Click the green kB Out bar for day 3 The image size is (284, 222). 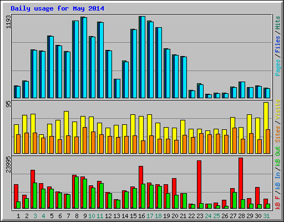[35, 196]
